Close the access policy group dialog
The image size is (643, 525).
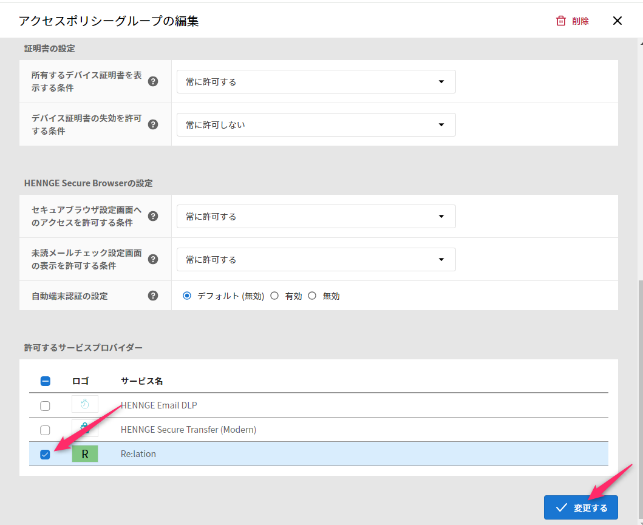click(617, 21)
